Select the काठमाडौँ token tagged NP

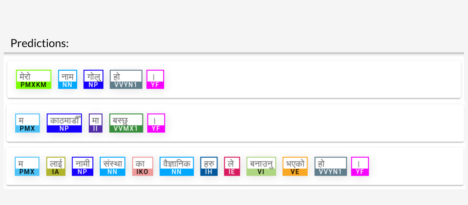(64, 123)
